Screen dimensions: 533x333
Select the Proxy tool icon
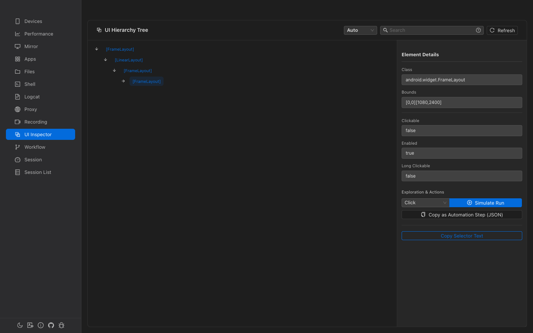pos(17,109)
